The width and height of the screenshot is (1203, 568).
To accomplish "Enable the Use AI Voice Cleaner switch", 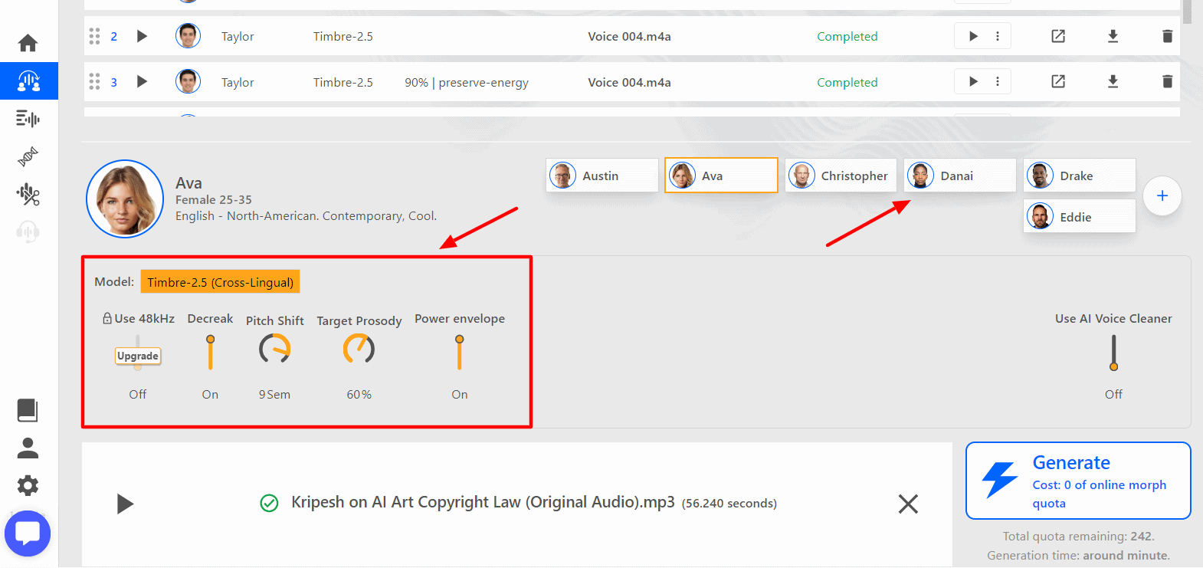I will pyautogui.click(x=1113, y=353).
